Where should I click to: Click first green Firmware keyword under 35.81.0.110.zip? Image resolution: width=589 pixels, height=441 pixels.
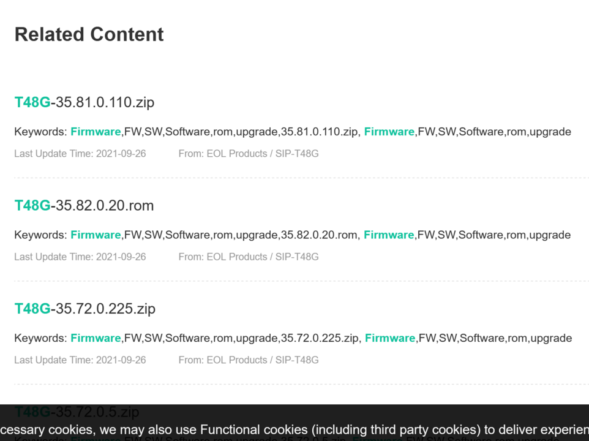pyautogui.click(x=96, y=132)
